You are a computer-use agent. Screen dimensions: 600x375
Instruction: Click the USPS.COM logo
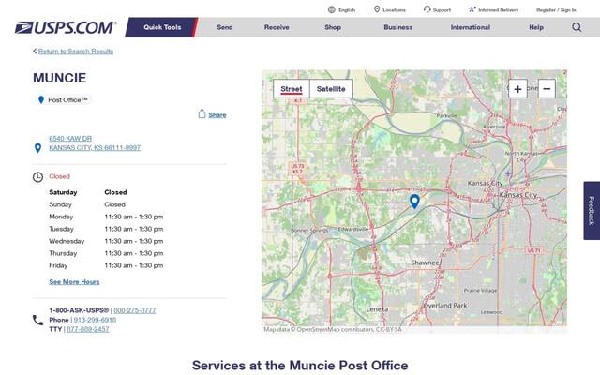[66, 27]
